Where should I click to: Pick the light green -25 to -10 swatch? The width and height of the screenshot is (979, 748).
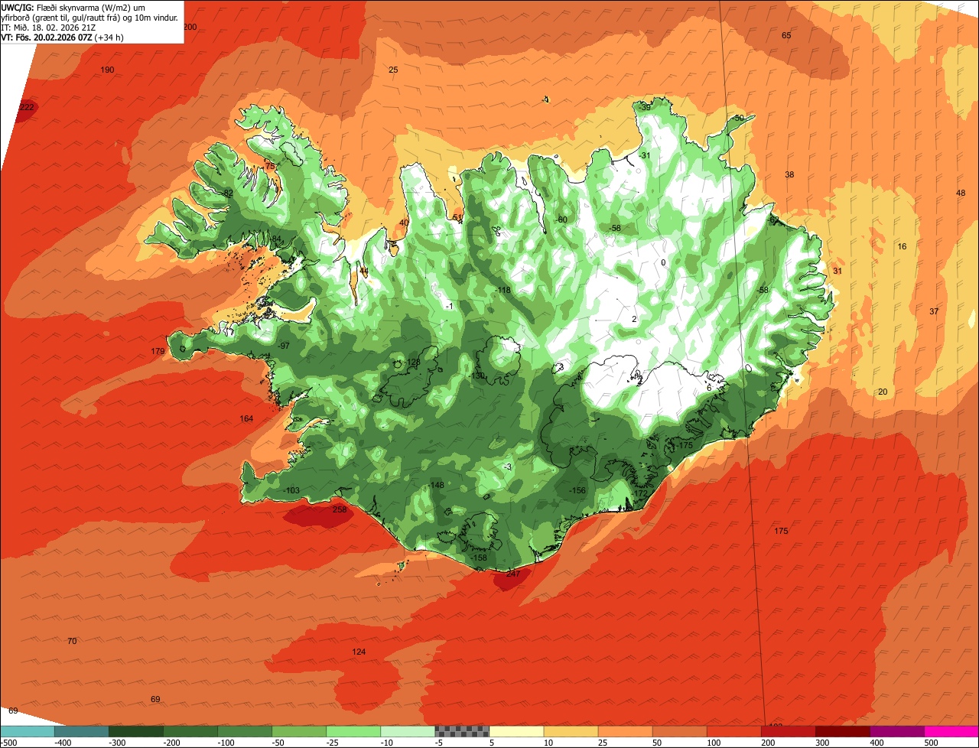tap(353, 731)
